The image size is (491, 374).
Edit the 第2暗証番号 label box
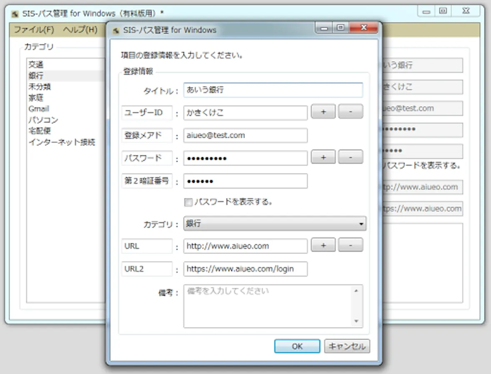point(147,181)
